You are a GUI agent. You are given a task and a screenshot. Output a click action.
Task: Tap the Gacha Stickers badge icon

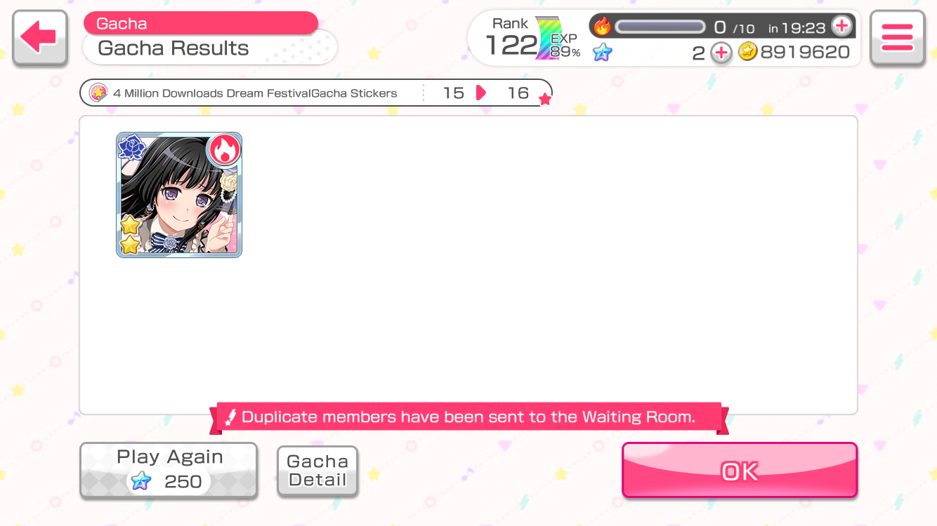[98, 93]
